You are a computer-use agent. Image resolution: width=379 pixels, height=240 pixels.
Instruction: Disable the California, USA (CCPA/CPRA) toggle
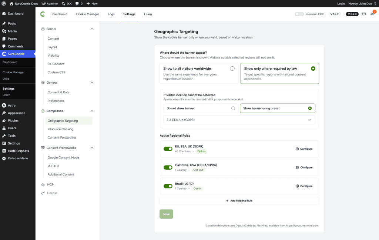tap(168, 167)
